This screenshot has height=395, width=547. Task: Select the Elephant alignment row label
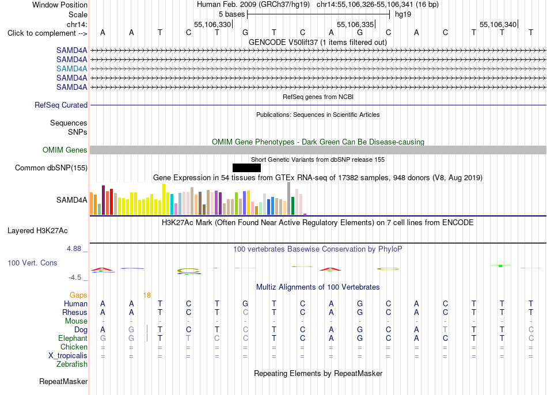click(73, 339)
